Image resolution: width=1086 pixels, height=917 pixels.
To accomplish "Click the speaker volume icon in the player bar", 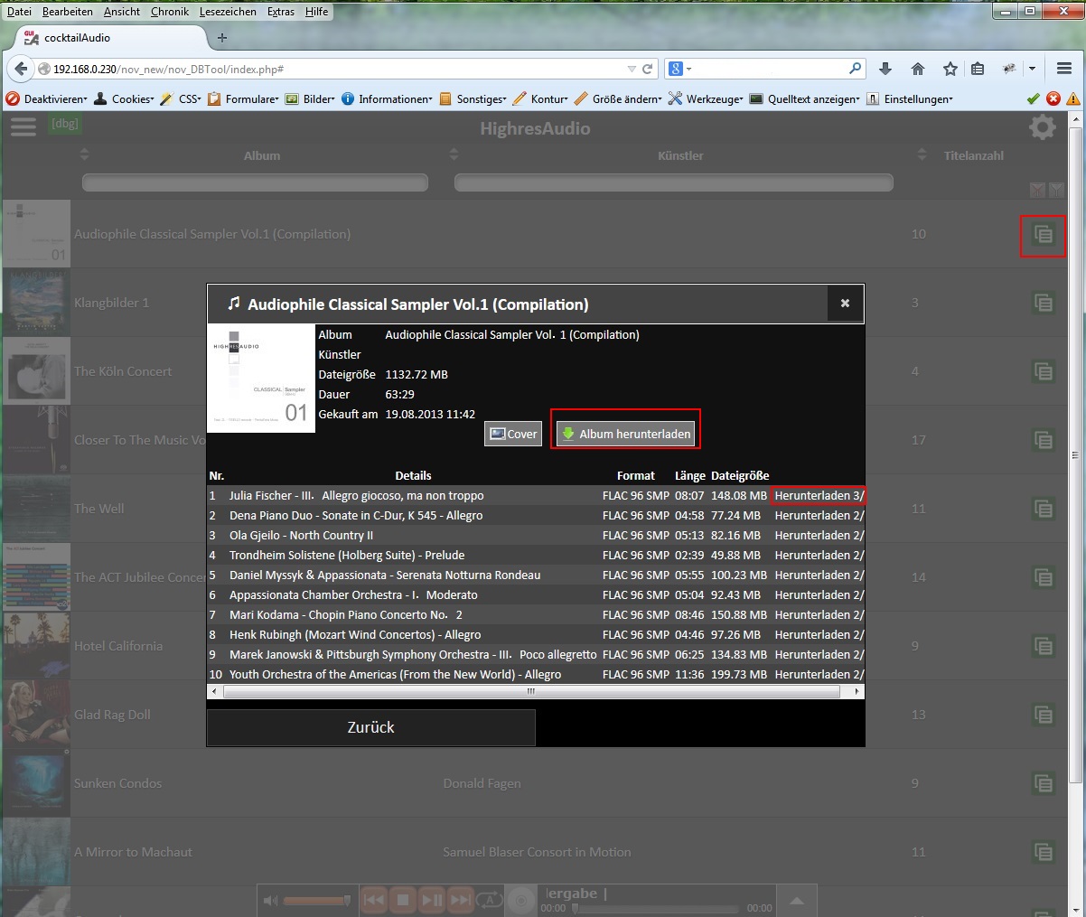I will click(270, 900).
